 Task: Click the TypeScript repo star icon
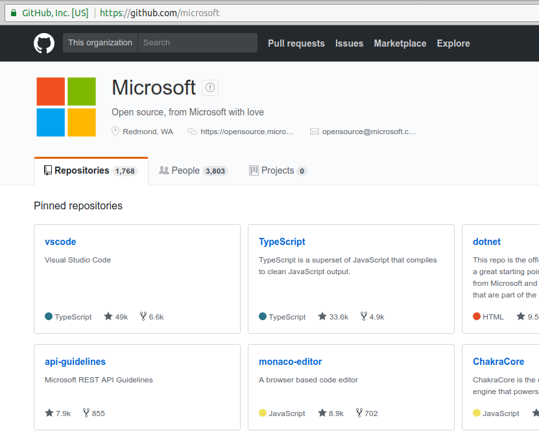[322, 316]
